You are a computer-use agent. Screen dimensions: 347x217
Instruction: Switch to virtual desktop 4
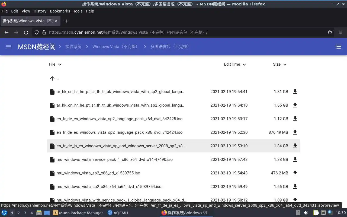coord(31,213)
